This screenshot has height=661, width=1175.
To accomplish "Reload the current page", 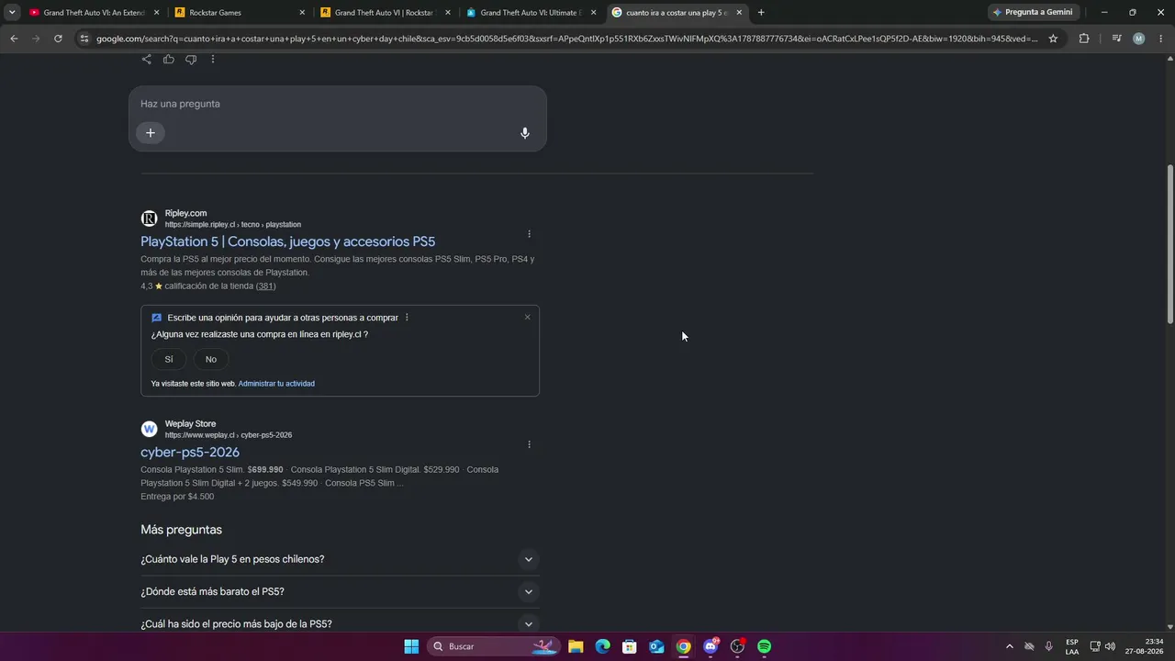I will [58, 39].
